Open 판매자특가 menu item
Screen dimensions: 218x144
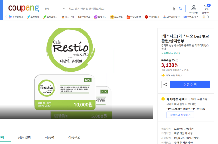coord(152,17)
